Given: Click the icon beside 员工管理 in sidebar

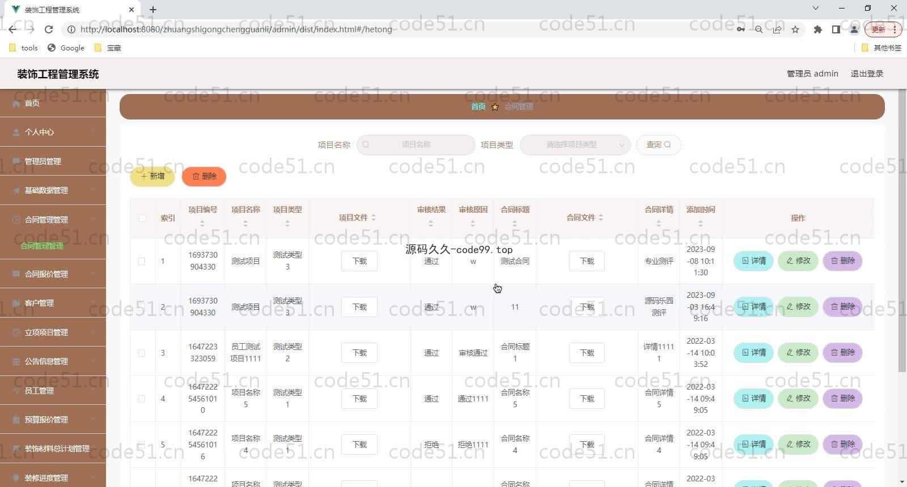Looking at the screenshot, I should point(16,391).
